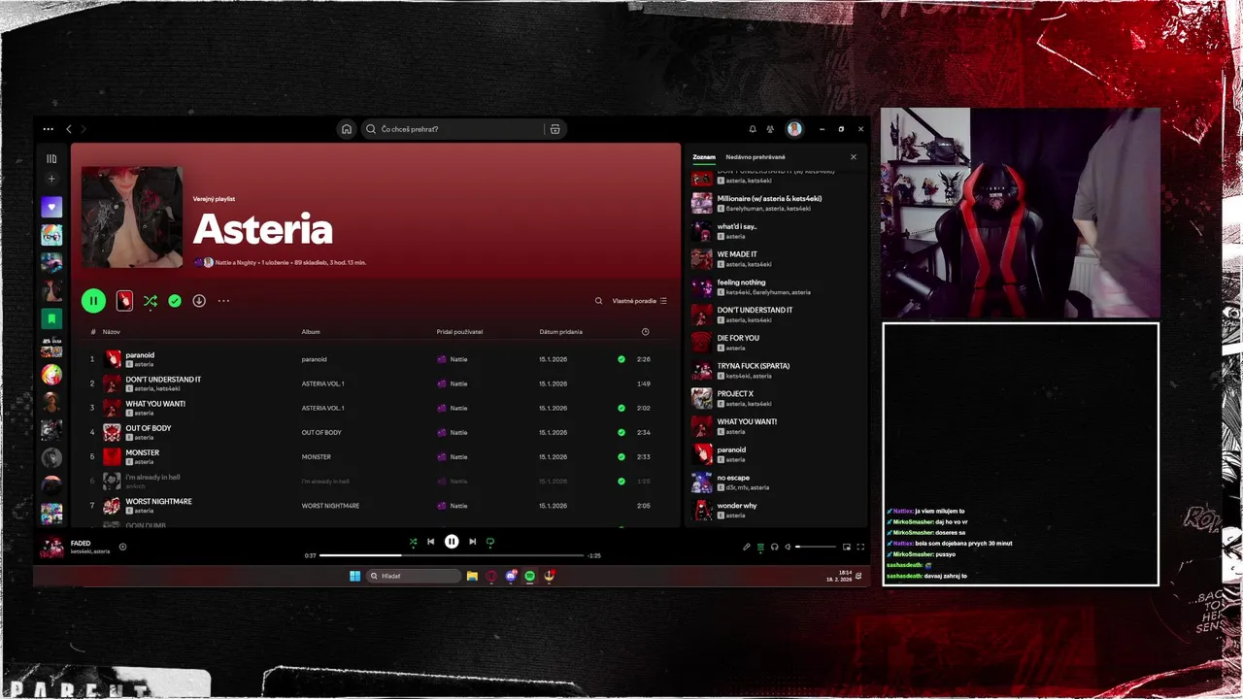The image size is (1243, 699).
Task: Select track "OUT OF BODY" in playlist
Action: (x=148, y=428)
